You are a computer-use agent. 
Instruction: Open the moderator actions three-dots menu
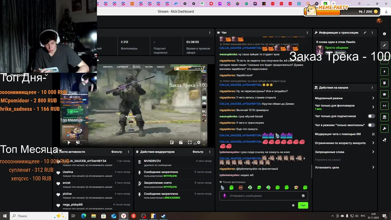[x=210, y=152]
